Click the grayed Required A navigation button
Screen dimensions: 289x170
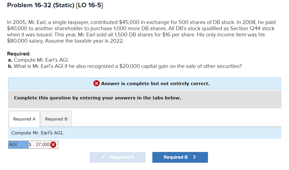(x=117, y=157)
